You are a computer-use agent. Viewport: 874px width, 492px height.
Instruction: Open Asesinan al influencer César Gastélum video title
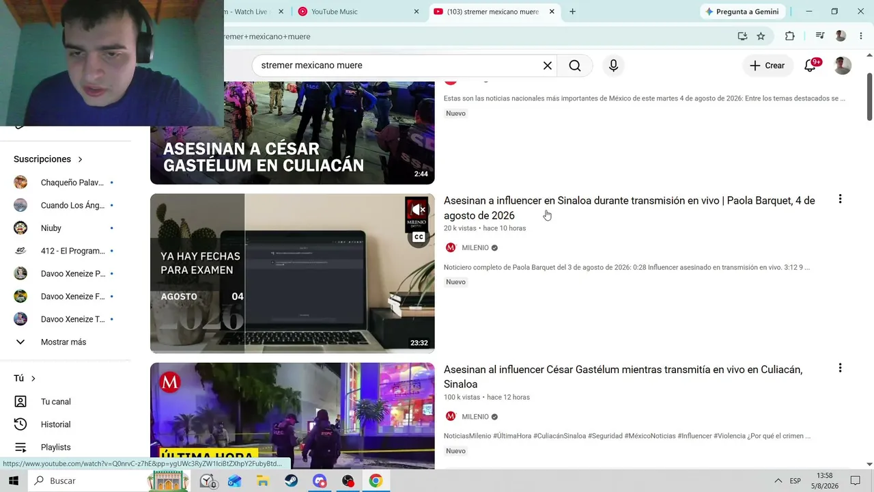click(623, 377)
